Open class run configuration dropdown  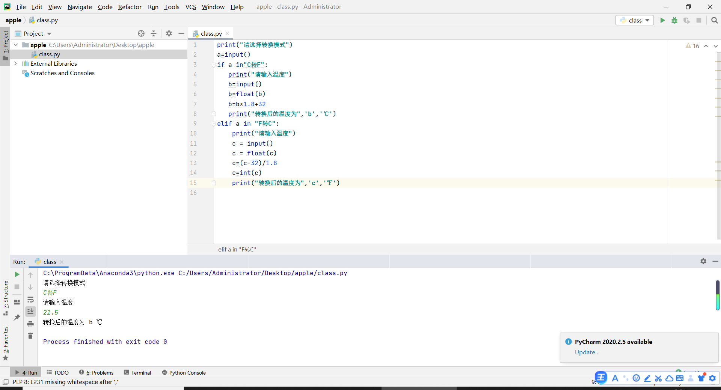coord(635,20)
